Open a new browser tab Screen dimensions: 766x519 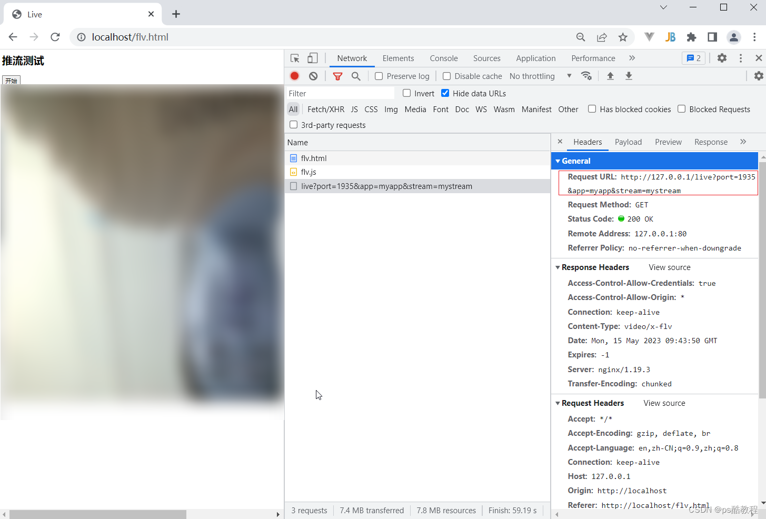176,14
